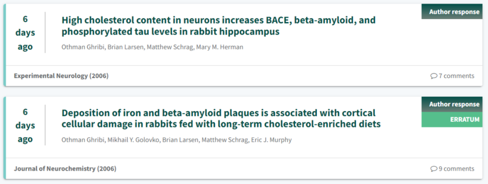Click the Author response badge on first card
The width and height of the screenshot is (488, 184).
click(x=452, y=12)
